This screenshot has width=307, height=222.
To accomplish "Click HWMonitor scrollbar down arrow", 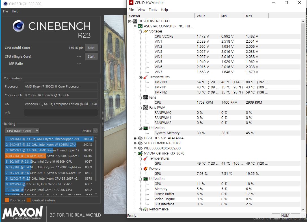I will pos(303,210).
